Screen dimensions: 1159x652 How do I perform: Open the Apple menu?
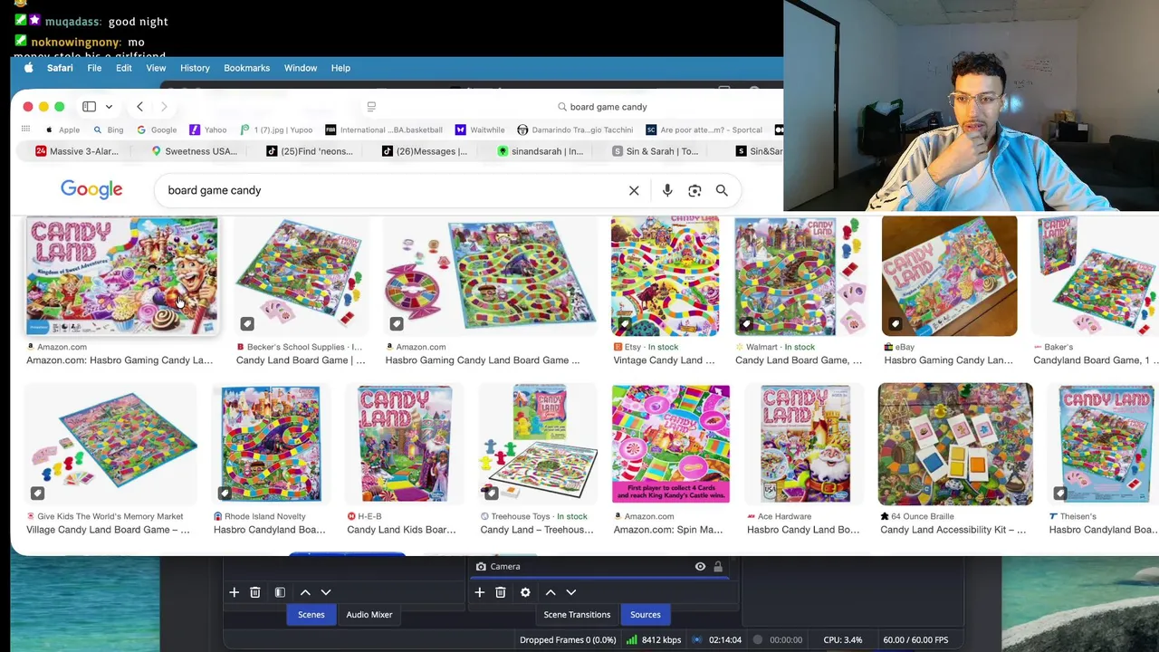pos(28,68)
